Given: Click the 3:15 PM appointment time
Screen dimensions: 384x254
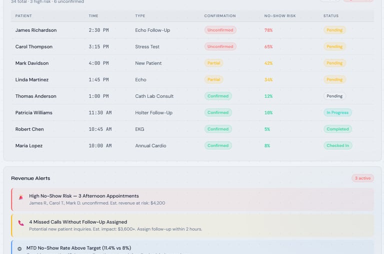Looking at the screenshot, I should click(98, 47).
